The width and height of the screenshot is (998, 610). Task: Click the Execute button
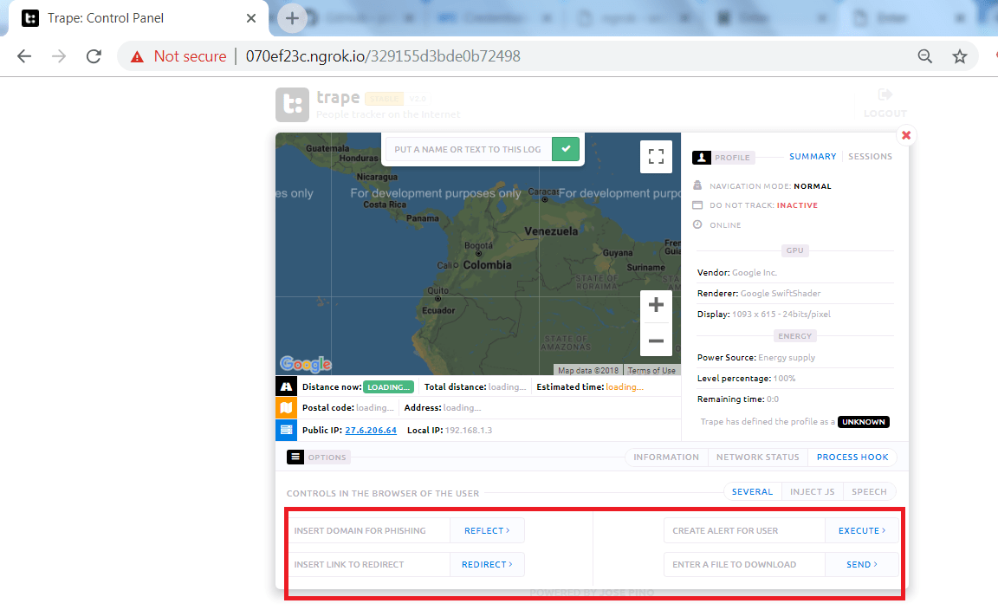click(862, 530)
